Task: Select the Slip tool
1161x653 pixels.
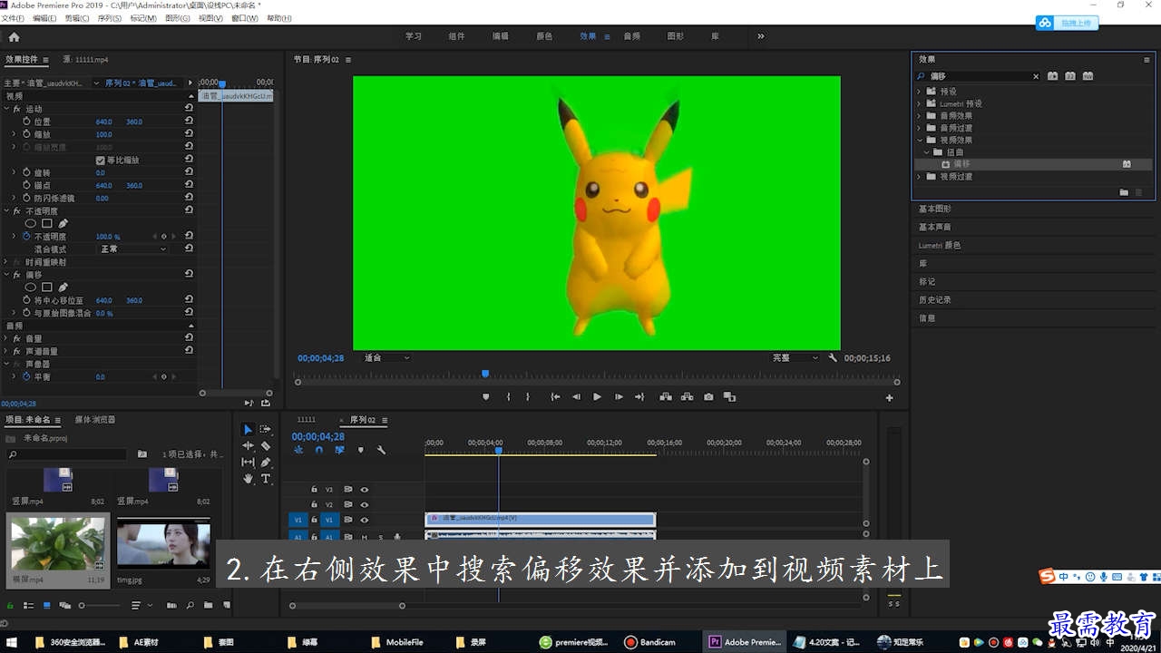Action: pyautogui.click(x=249, y=462)
